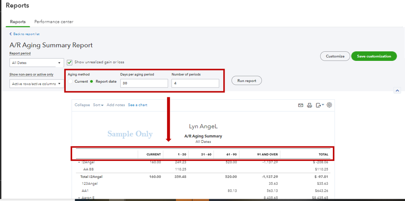Viewport: 405px width, 201px height.
Task: Click the 61 - 90 column header
Action: [x=231, y=154]
